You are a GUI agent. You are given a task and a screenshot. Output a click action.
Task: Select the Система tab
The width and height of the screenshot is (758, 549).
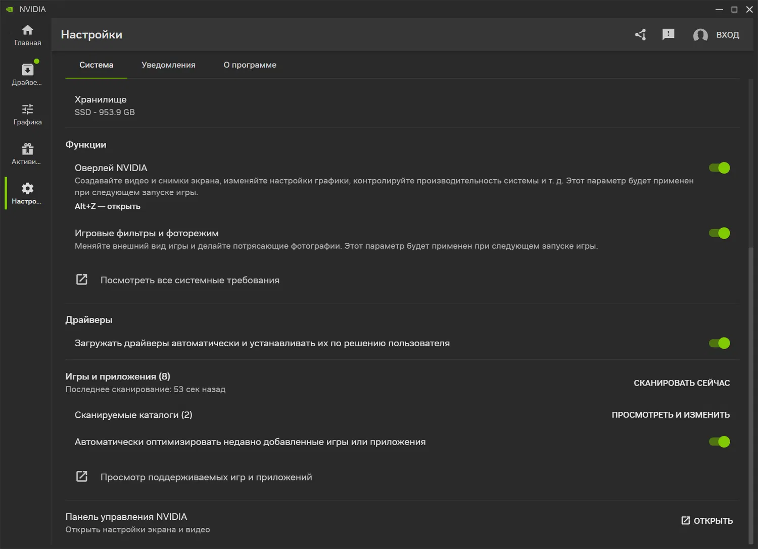pos(96,65)
